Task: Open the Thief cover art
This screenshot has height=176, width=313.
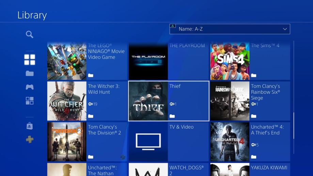Action: (148, 101)
